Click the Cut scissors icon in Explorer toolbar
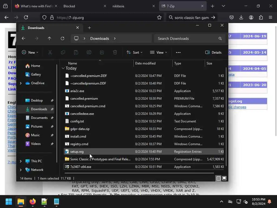The height and width of the screenshot is (208, 277). [50, 52]
